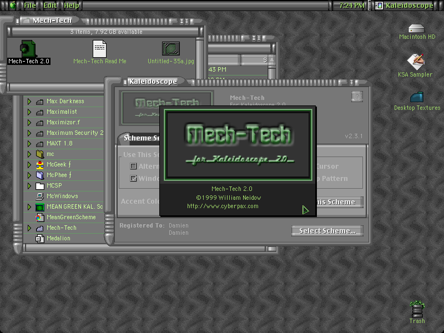Click the help question mark in Kaleidoscope window
This screenshot has height=333, width=444.
357,97
